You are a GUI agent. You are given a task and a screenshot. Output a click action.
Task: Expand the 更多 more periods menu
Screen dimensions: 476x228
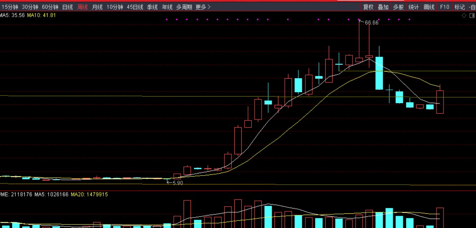203,7
